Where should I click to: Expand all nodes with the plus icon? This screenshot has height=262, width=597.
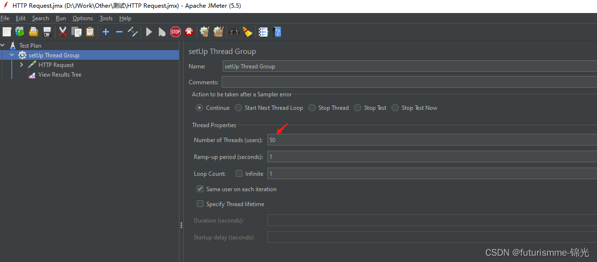tap(106, 32)
